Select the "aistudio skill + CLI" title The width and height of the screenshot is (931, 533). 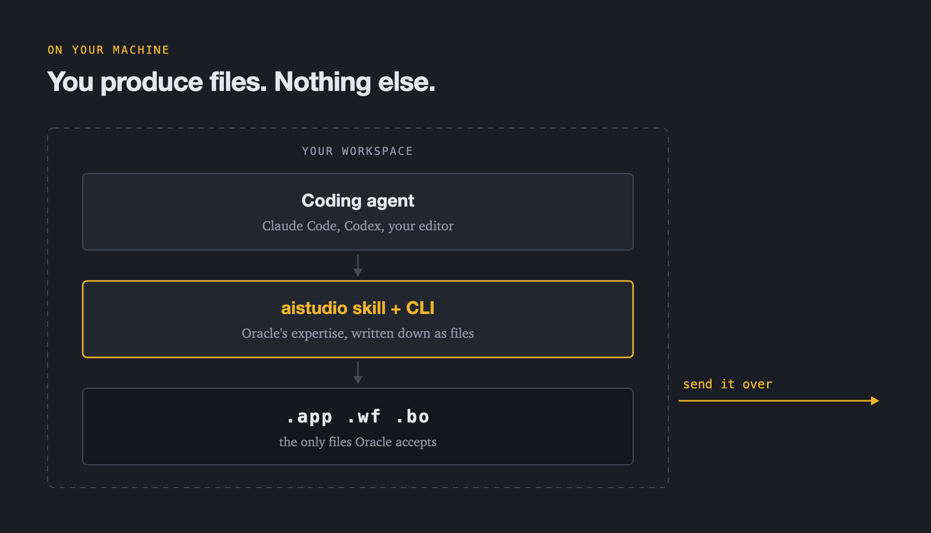(358, 308)
